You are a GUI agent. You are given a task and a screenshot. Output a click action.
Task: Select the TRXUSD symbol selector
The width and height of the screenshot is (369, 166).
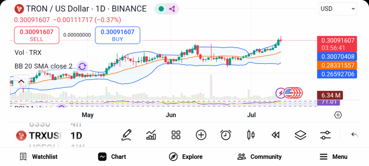click(39, 136)
